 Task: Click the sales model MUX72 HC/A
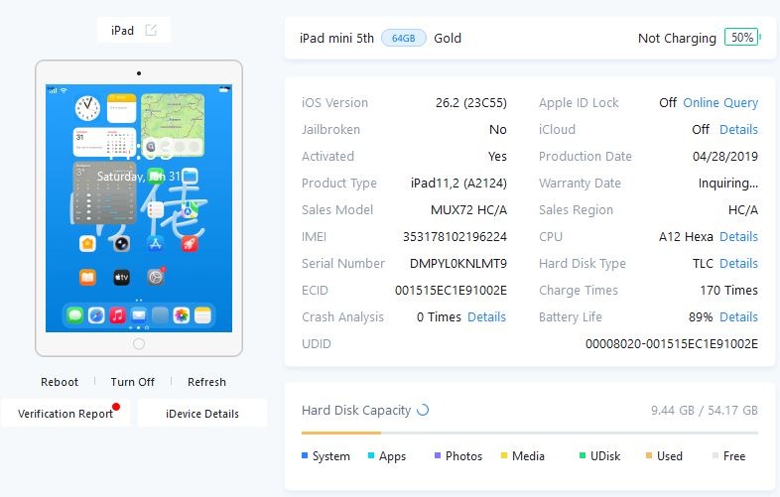pyautogui.click(x=468, y=210)
